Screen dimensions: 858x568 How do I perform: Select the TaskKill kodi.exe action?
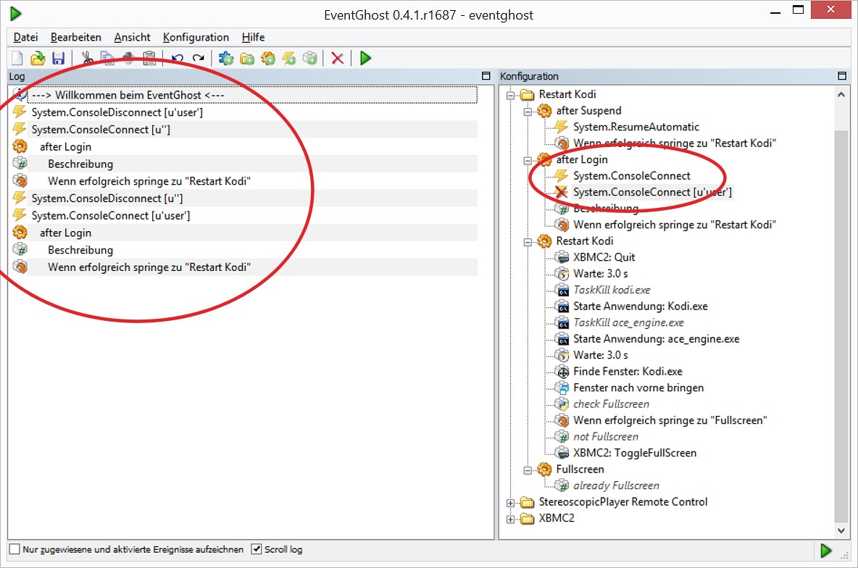click(x=612, y=290)
